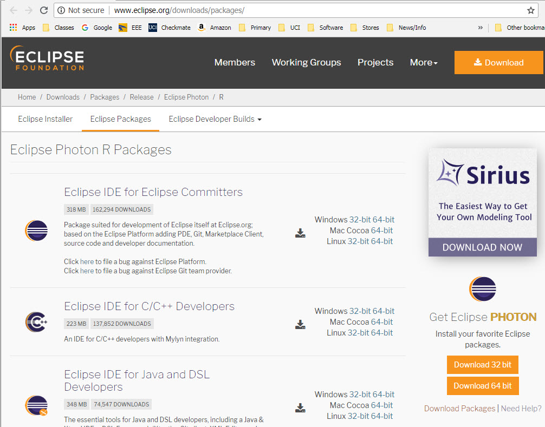Open the Software bookmark folder

326,28
